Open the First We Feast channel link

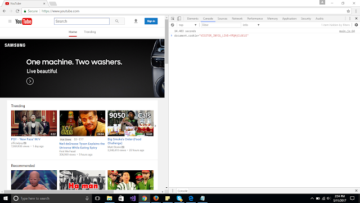pos(67,152)
